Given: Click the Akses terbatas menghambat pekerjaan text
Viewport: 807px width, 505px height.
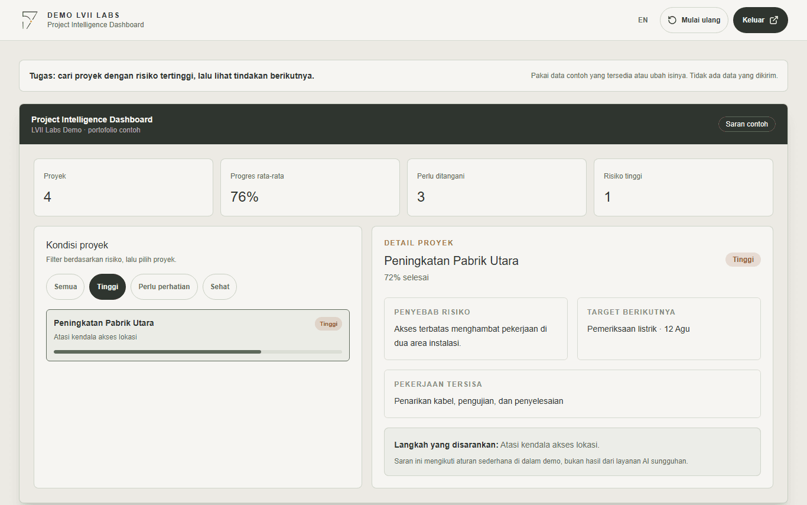Looking at the screenshot, I should tap(471, 336).
